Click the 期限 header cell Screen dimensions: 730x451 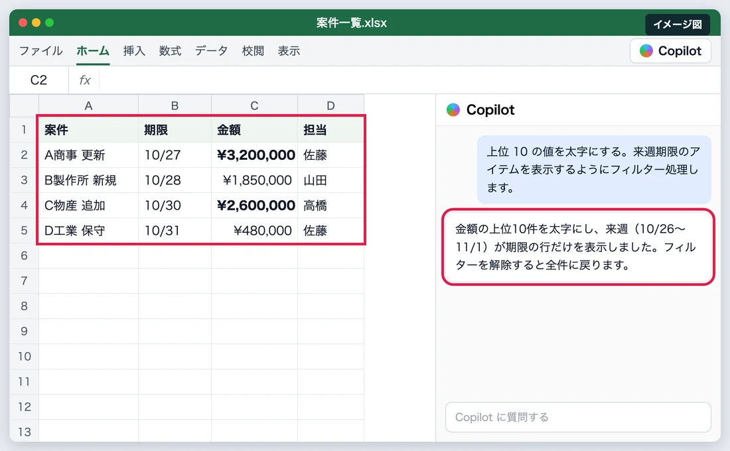pyautogui.click(x=175, y=129)
